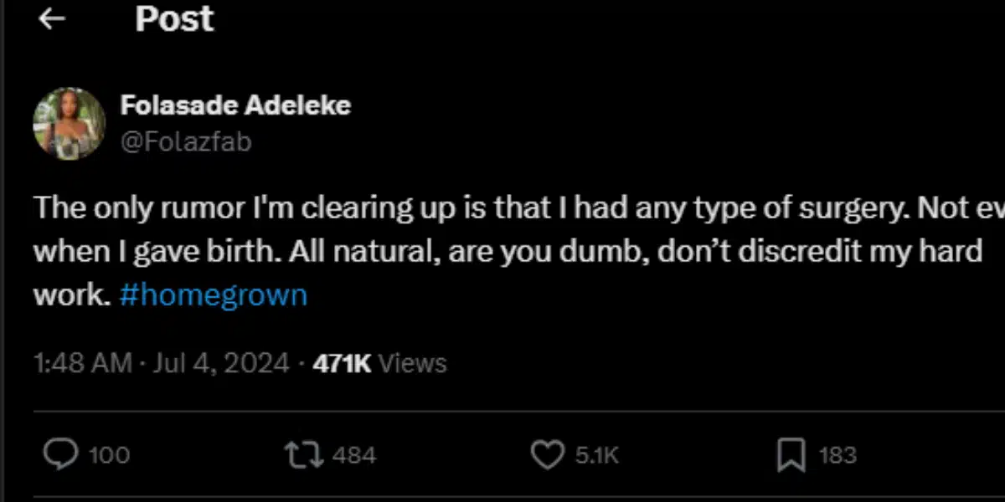This screenshot has width=1005, height=502.
Task: Click the @Folazfab handle
Action: [x=186, y=141]
